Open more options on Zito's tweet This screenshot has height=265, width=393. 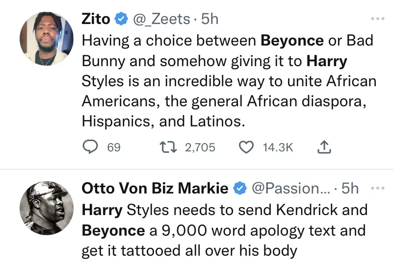tap(377, 19)
